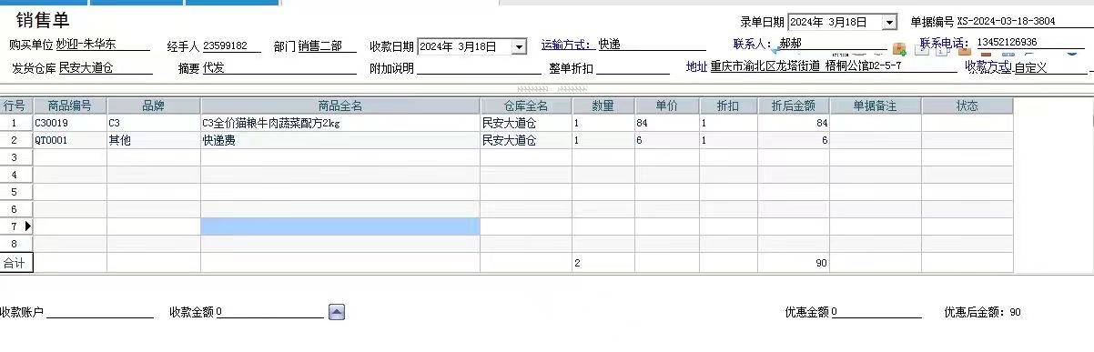Click the 民安大道仓 warehouse cell in row 2
Viewport: 1094px width, 352px height.
coord(526,140)
